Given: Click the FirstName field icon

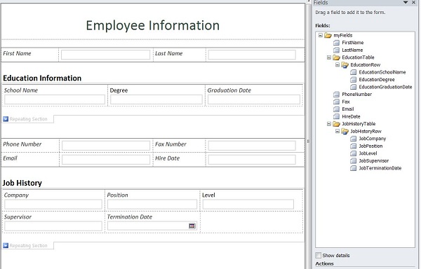Looking at the screenshot, I should 336,43.
